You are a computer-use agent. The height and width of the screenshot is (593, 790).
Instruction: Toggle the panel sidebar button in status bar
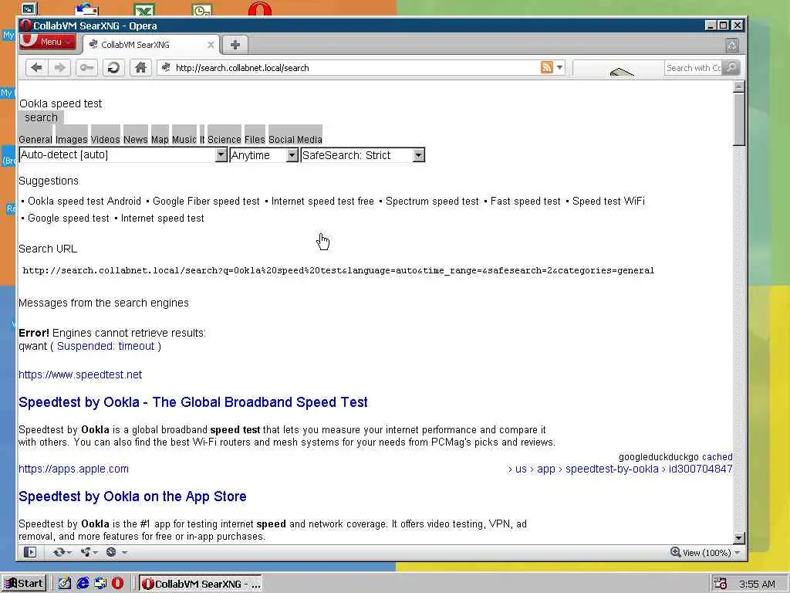click(30, 552)
